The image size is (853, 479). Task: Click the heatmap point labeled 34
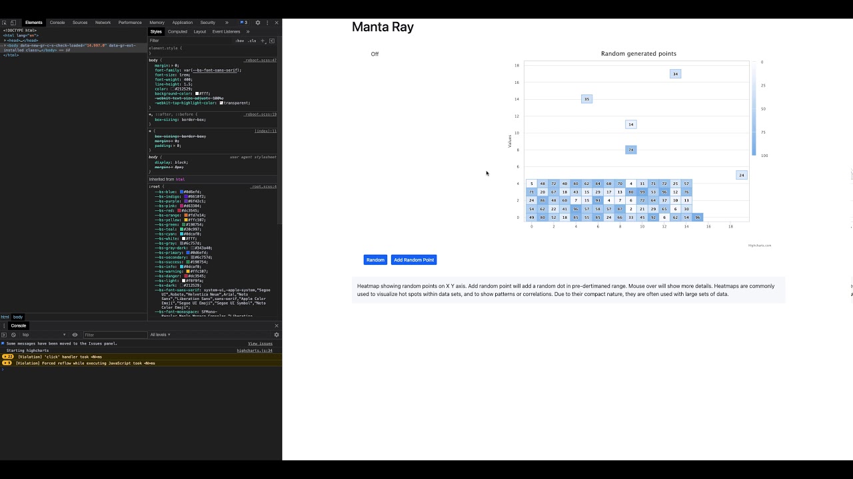coord(676,74)
